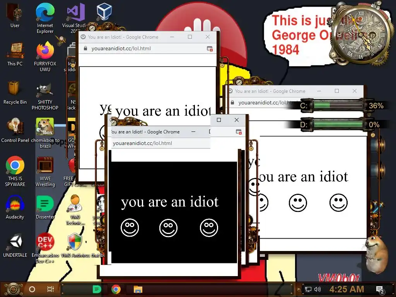The height and width of the screenshot is (297, 396).
Task: Click the steampunk Start button
Action: pyautogui.click(x=14, y=289)
